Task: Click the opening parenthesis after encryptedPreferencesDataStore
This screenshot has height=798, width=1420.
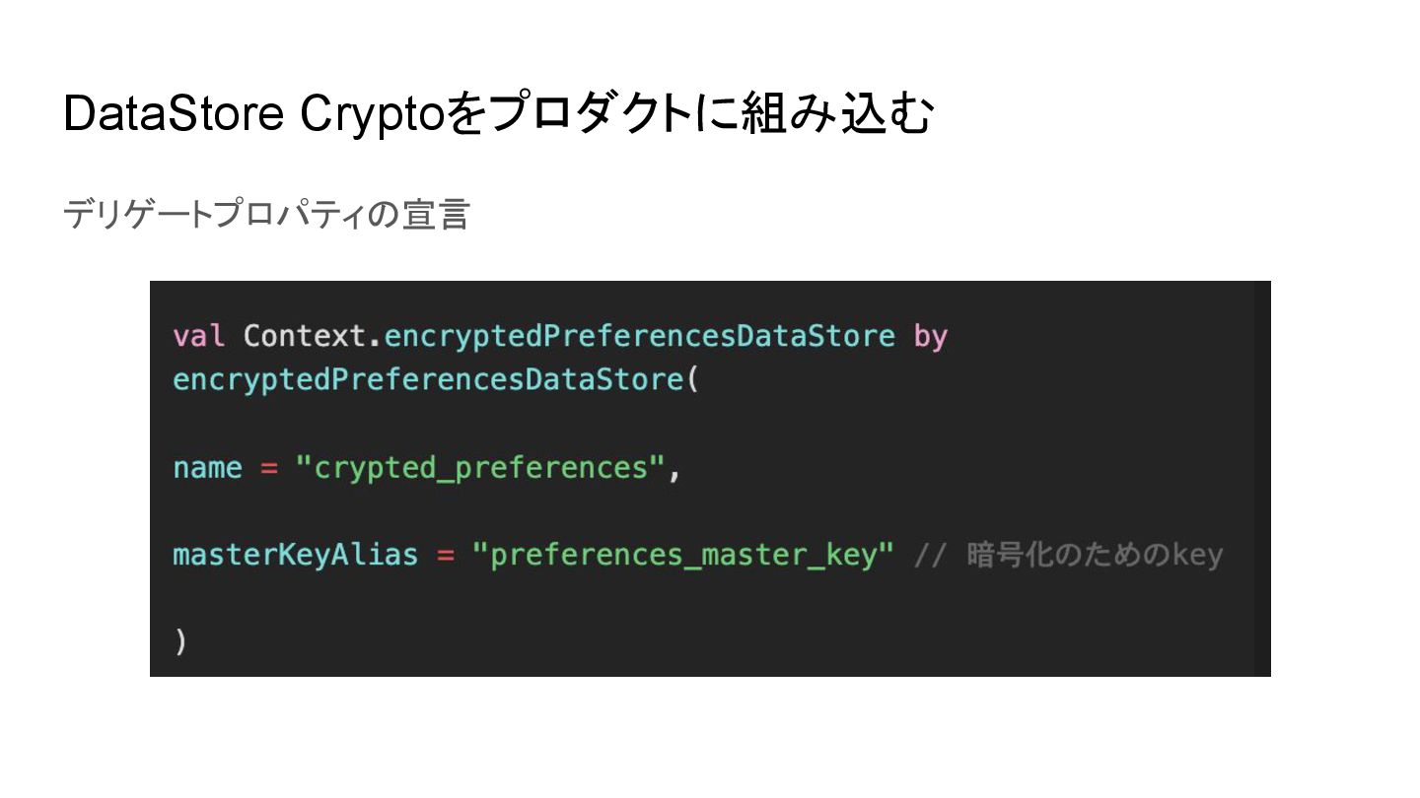Action: click(692, 379)
